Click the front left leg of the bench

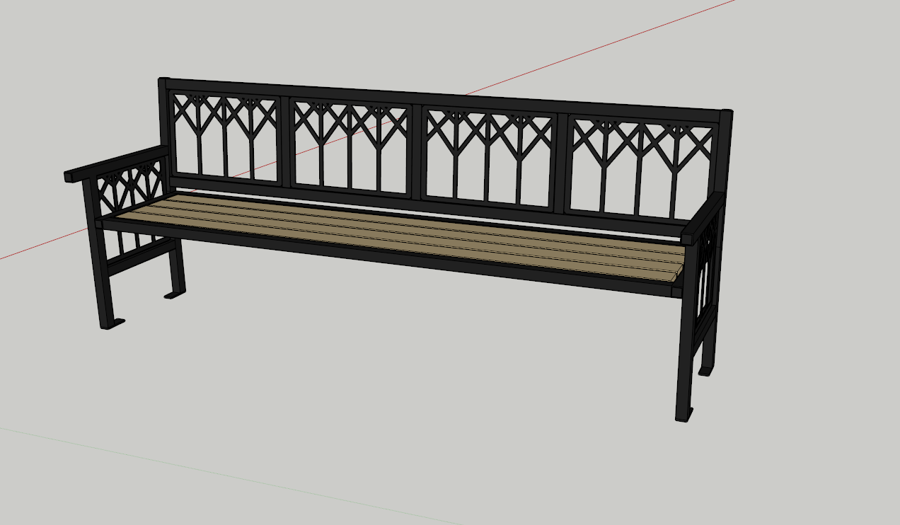click(x=100, y=253)
